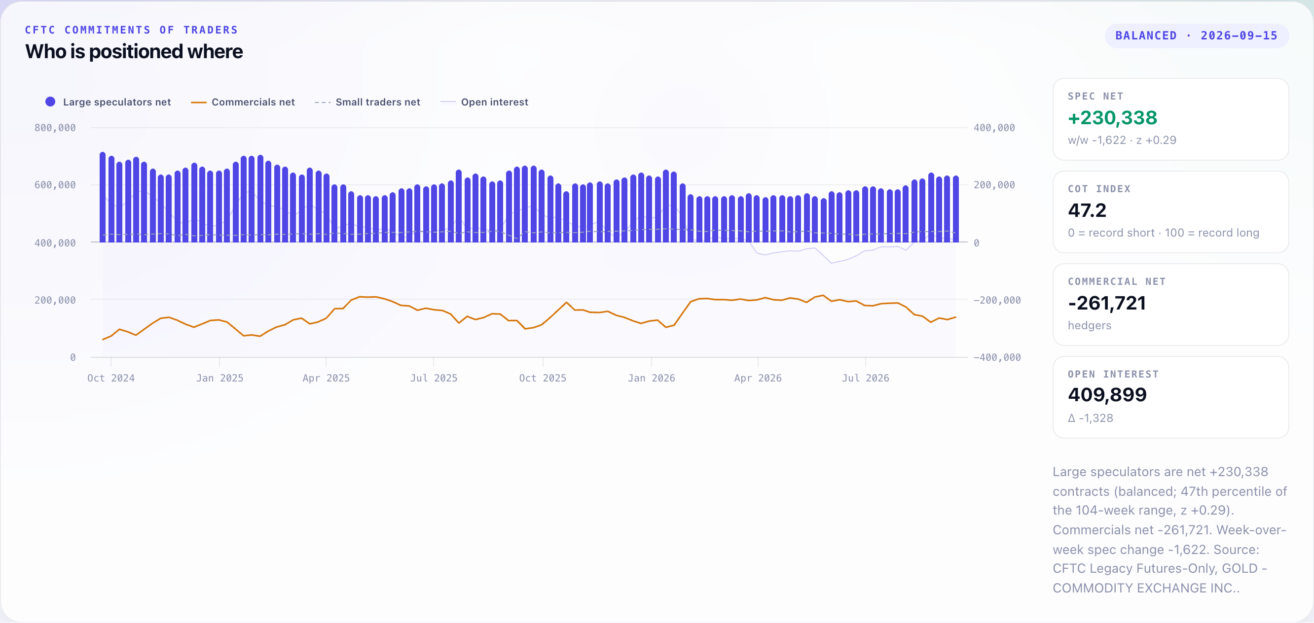1314x623 pixels.
Task: Click the 'w/w -1,622 · z +0.29' text
Action: (x=1122, y=140)
